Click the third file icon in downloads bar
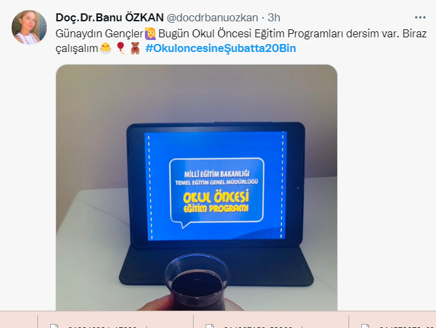The width and height of the screenshot is (436, 328). (365, 326)
